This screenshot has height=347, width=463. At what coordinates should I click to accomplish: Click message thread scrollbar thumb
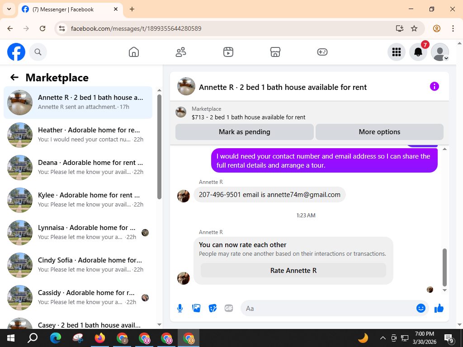click(x=445, y=267)
